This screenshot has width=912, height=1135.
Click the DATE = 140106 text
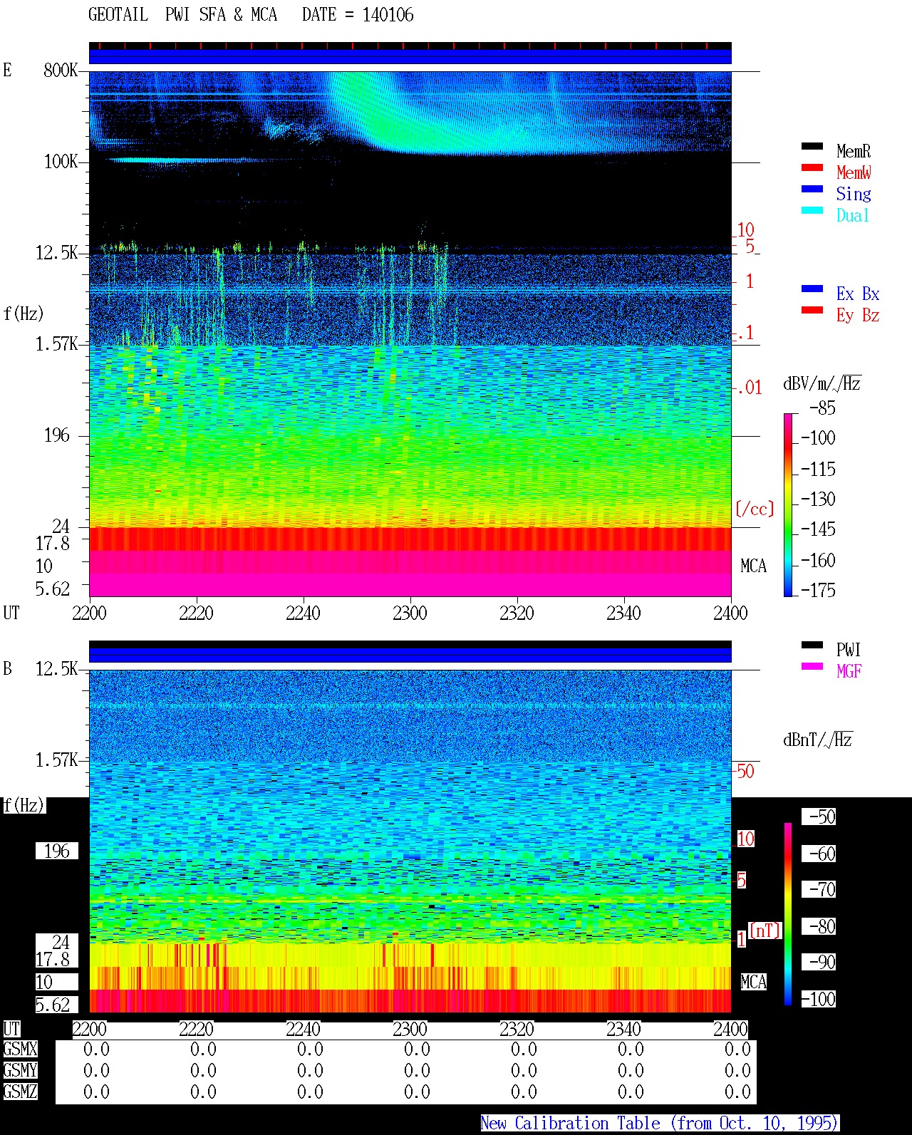pyautogui.click(x=358, y=15)
